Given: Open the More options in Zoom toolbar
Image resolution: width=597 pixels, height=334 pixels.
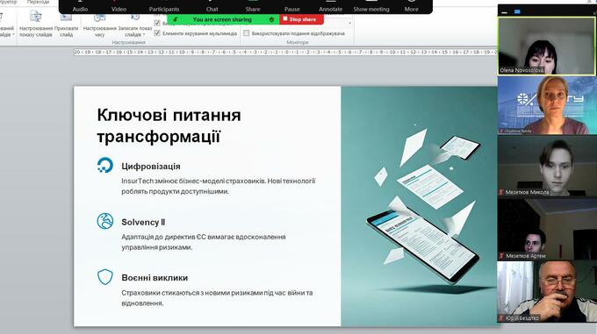Looking at the screenshot, I should coord(411,7).
